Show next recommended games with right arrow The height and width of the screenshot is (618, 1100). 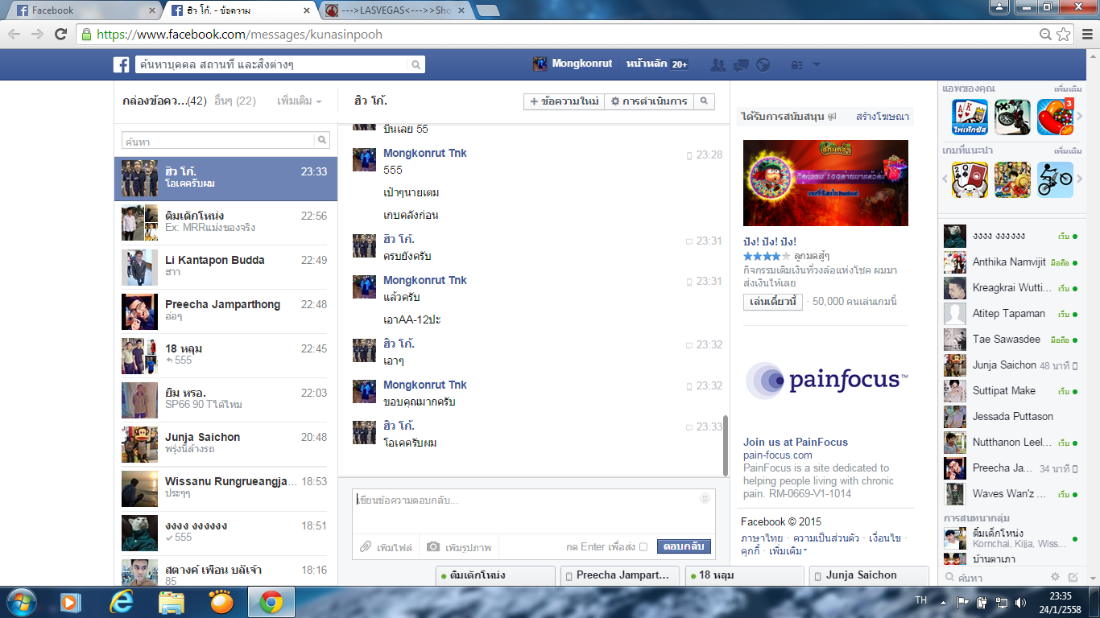(1080, 179)
